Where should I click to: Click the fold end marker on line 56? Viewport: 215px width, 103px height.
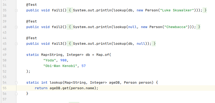(x=16, y=94)
